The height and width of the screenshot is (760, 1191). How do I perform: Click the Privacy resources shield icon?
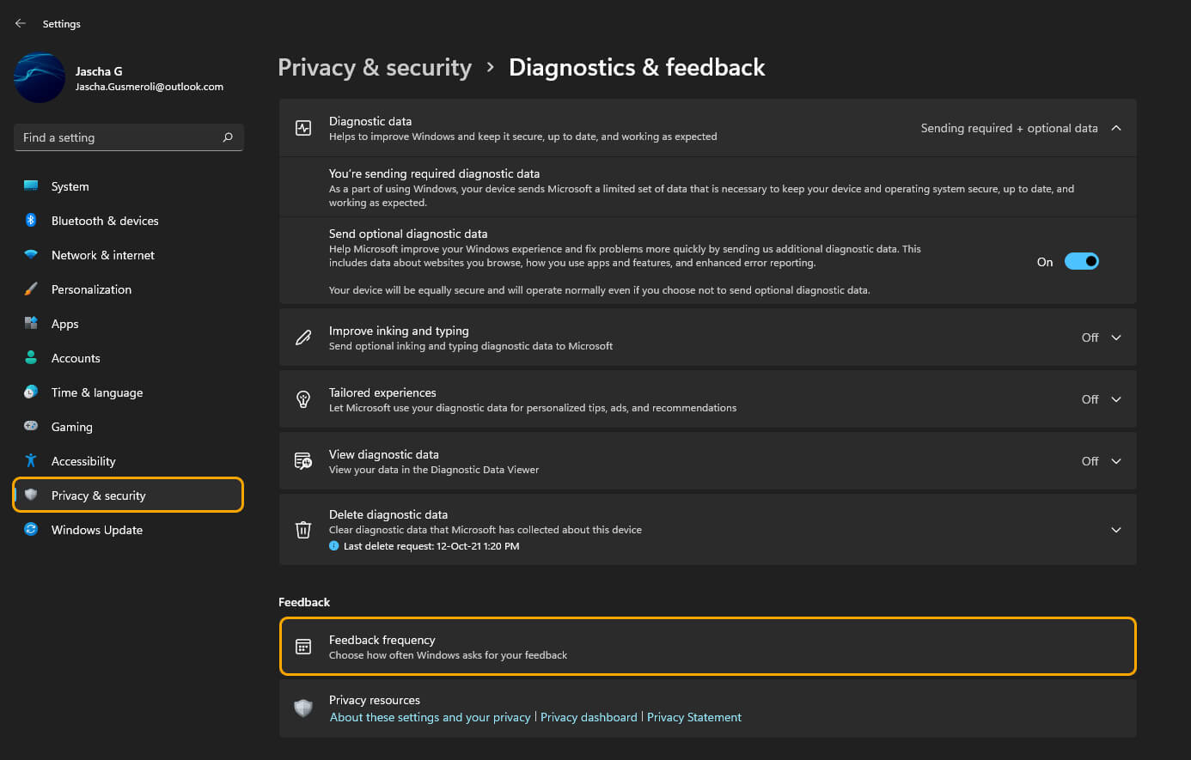tap(303, 708)
